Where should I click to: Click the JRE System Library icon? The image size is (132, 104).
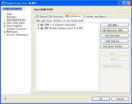point(42,28)
